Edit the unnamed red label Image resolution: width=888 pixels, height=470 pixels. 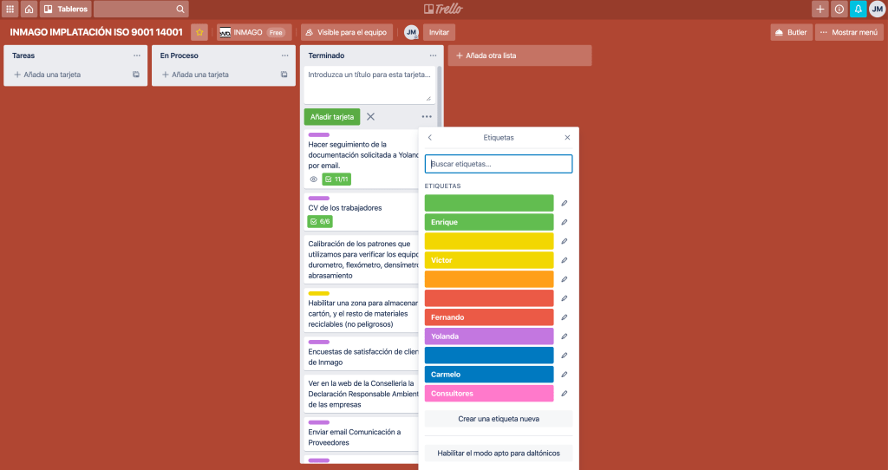[x=564, y=298]
